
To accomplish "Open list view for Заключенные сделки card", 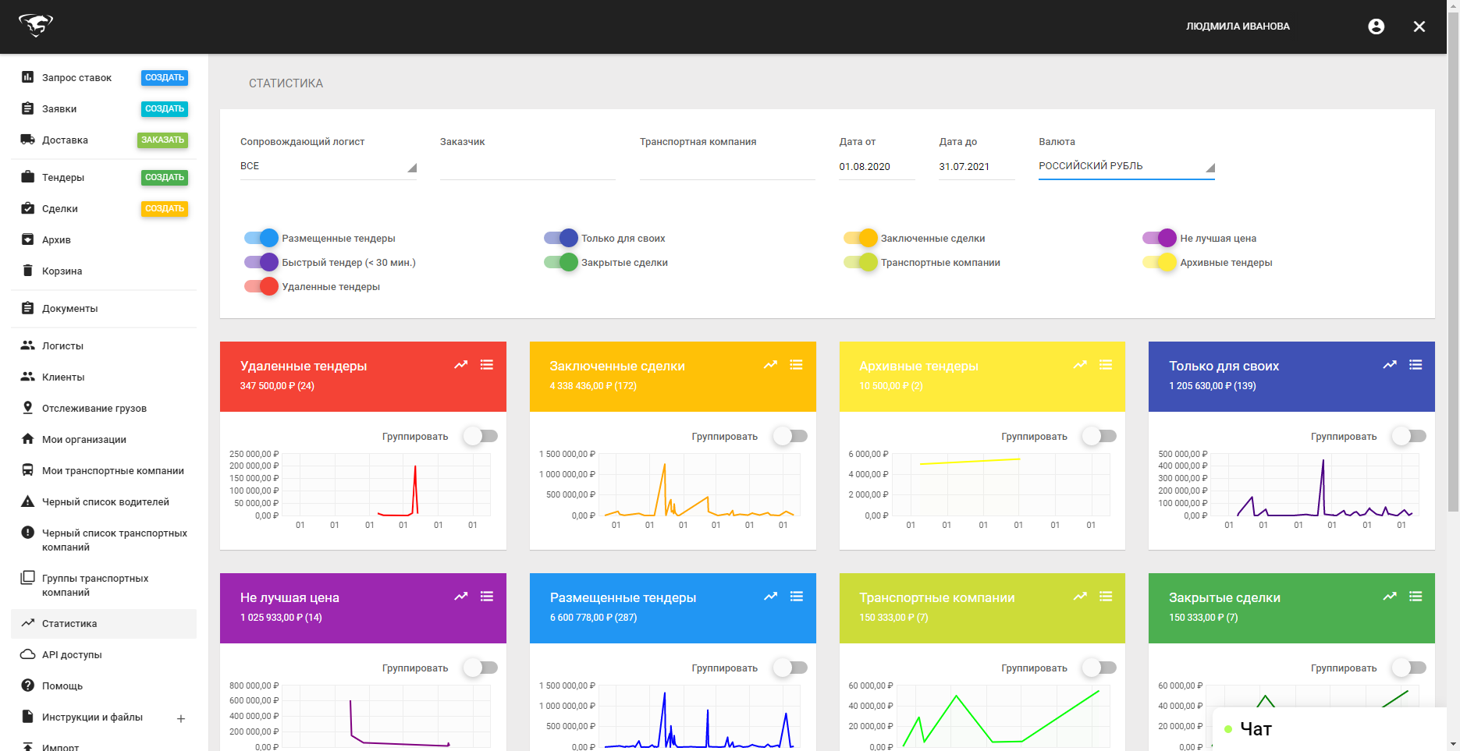I will [x=796, y=364].
